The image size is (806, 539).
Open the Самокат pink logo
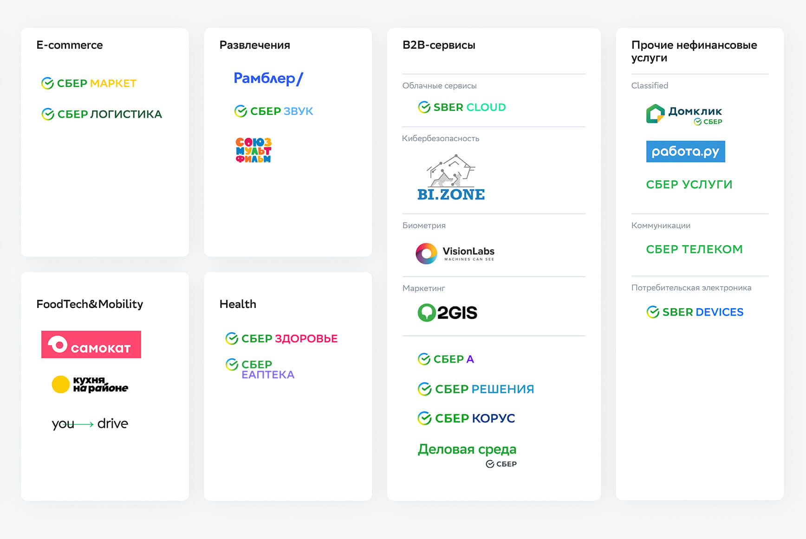point(91,345)
